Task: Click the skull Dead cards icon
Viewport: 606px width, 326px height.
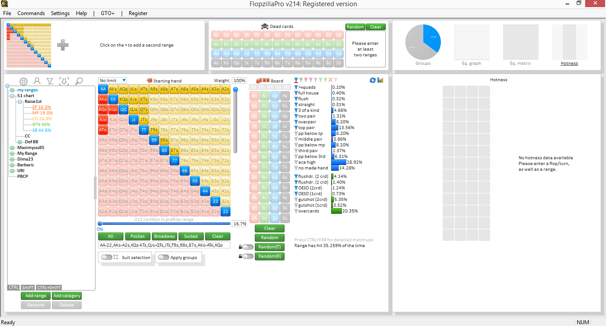Action: tap(265, 27)
